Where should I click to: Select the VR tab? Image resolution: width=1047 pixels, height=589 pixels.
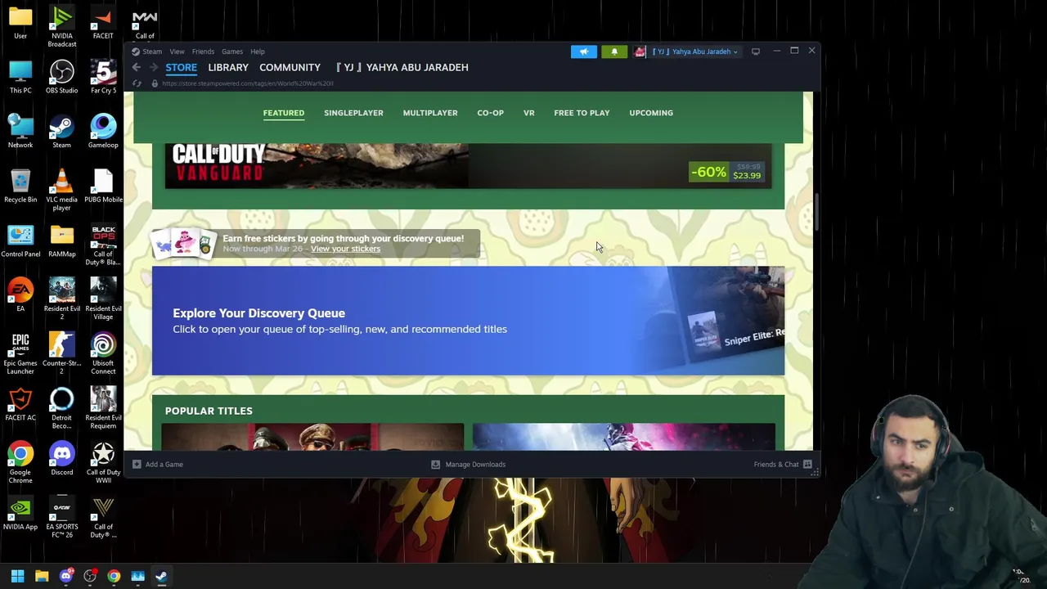(529, 113)
